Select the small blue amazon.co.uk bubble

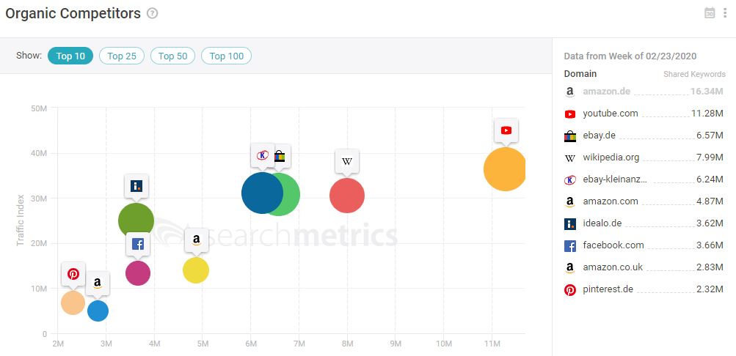coord(98,311)
